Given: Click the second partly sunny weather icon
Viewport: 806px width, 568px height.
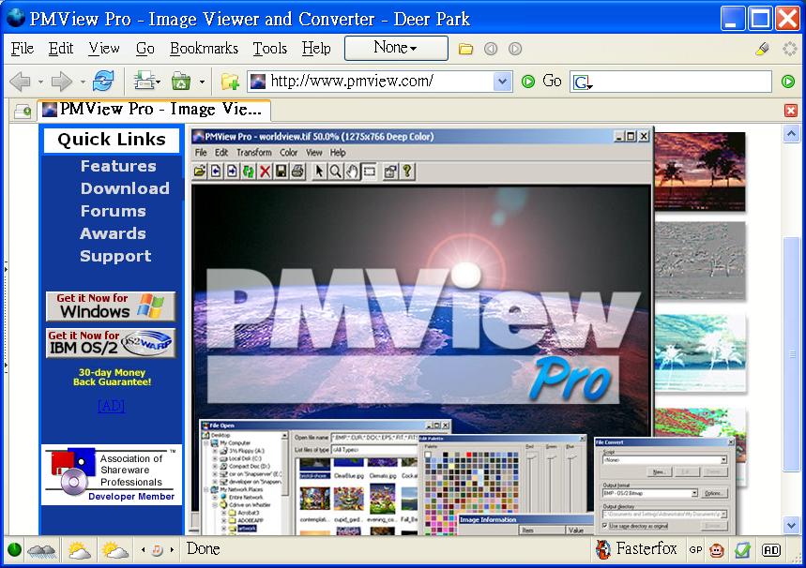Looking at the screenshot, I should tap(115, 551).
